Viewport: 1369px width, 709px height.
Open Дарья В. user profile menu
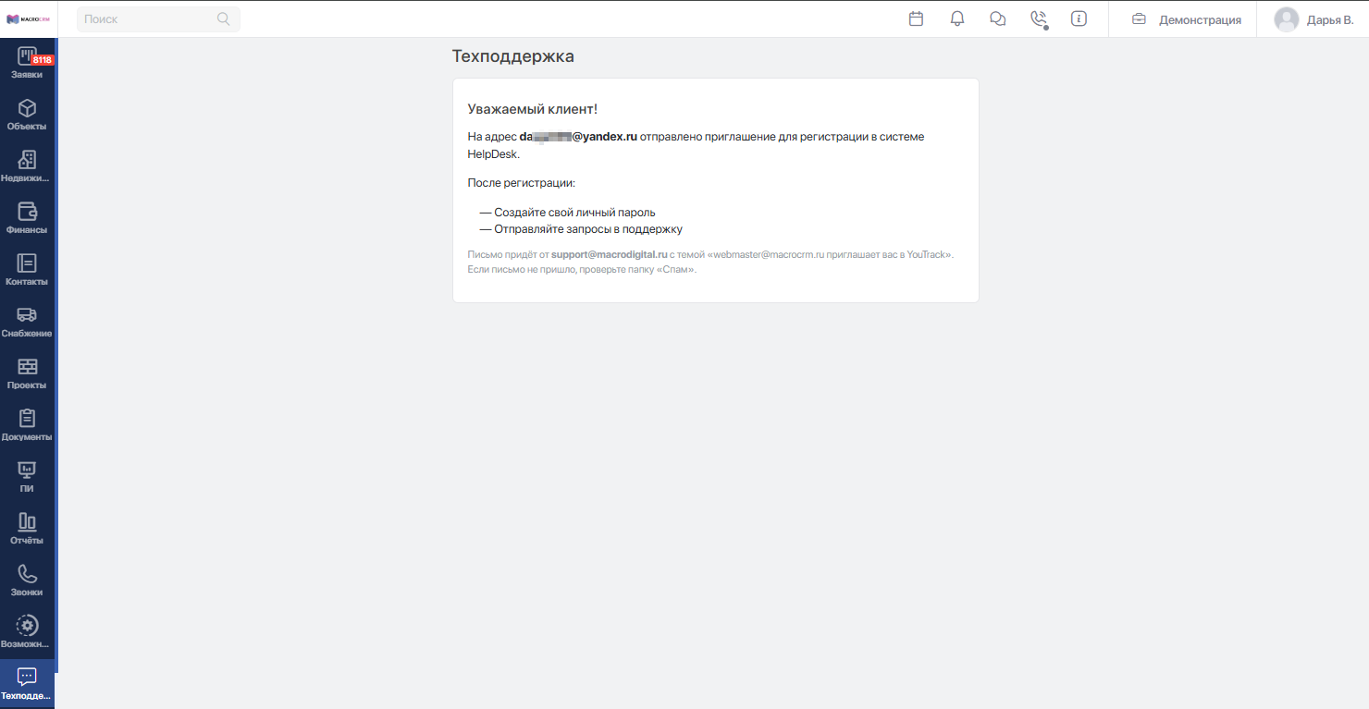click(1313, 19)
